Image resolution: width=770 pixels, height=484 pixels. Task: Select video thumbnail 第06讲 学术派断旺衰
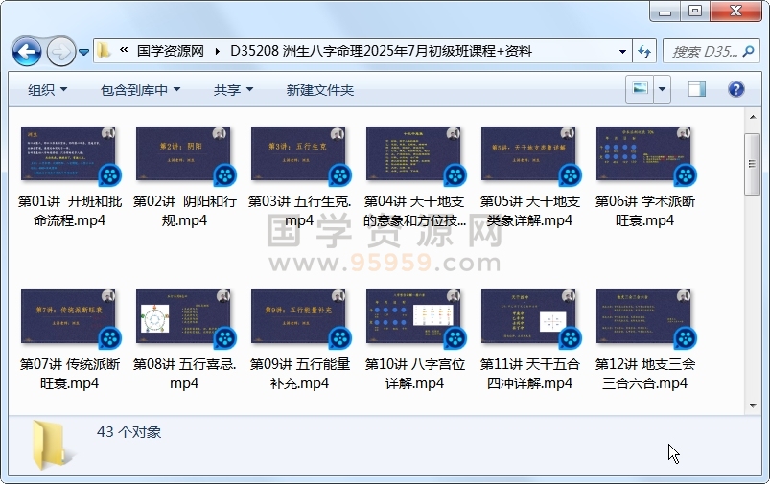coord(644,155)
